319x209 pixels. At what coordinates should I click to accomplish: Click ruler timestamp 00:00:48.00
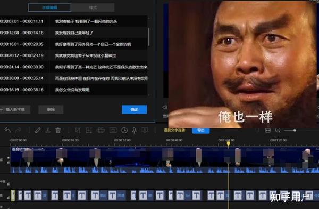[x=174, y=140]
